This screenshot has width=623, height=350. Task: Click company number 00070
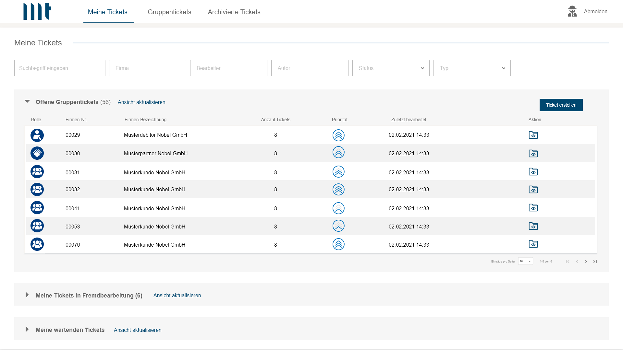tap(73, 245)
